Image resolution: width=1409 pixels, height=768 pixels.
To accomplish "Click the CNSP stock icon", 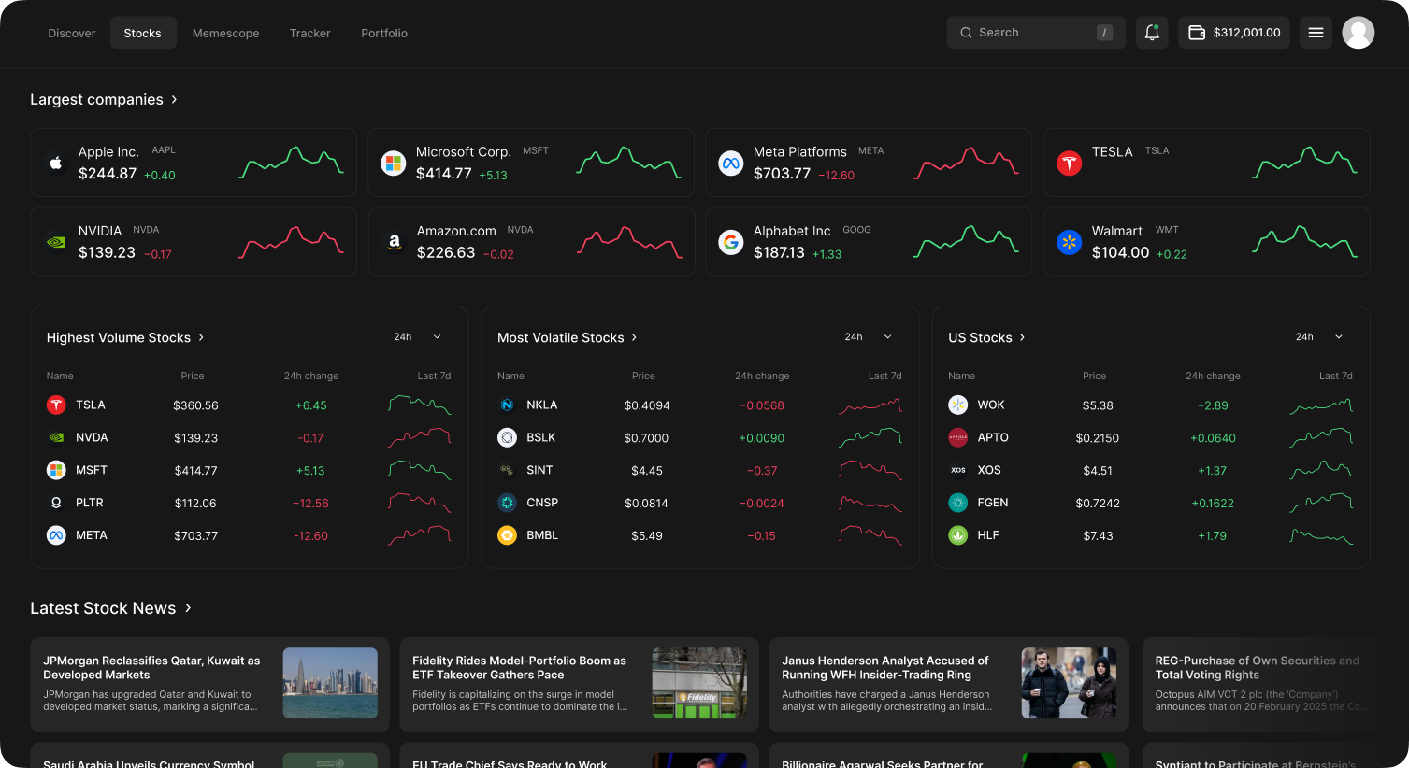I will 507,503.
